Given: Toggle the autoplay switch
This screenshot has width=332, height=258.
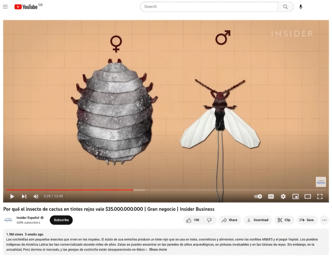Looking at the screenshot, I should click(x=258, y=196).
